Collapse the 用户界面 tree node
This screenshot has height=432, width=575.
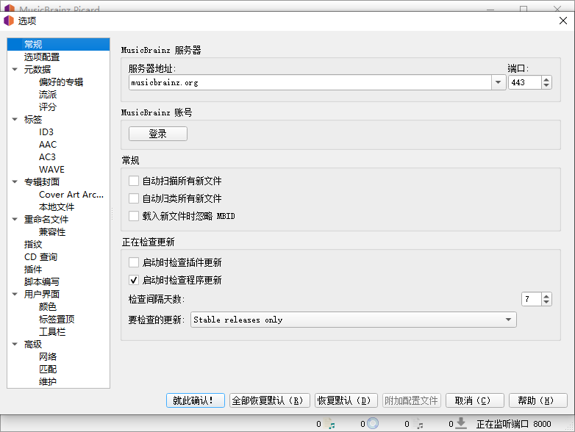(x=15, y=294)
